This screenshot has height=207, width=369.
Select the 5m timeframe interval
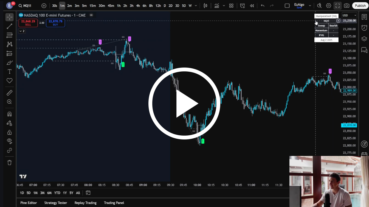[84, 6]
